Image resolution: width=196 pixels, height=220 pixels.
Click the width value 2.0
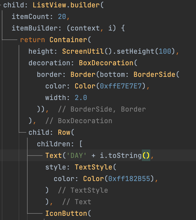81,98
